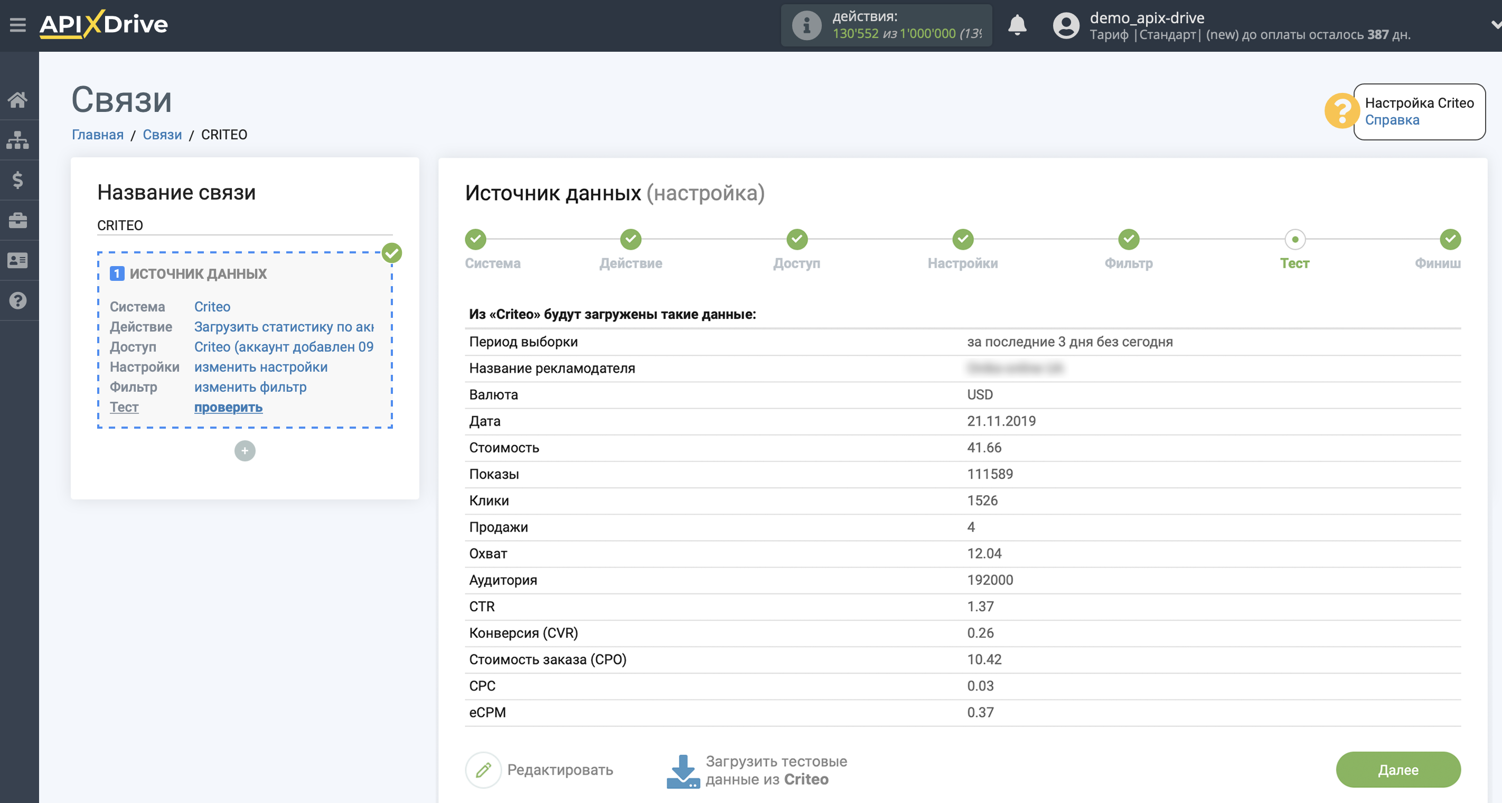
Task: Select the CTR value 1.37
Action: coord(980,606)
